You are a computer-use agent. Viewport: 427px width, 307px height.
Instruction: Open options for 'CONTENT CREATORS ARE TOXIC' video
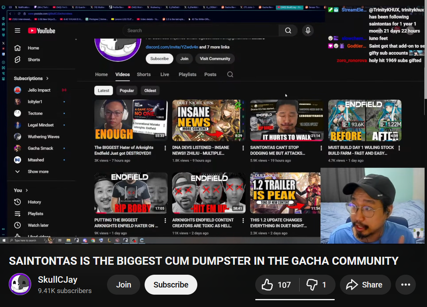tap(243, 220)
